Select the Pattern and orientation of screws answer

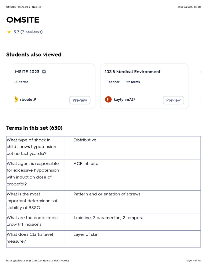[107, 194]
